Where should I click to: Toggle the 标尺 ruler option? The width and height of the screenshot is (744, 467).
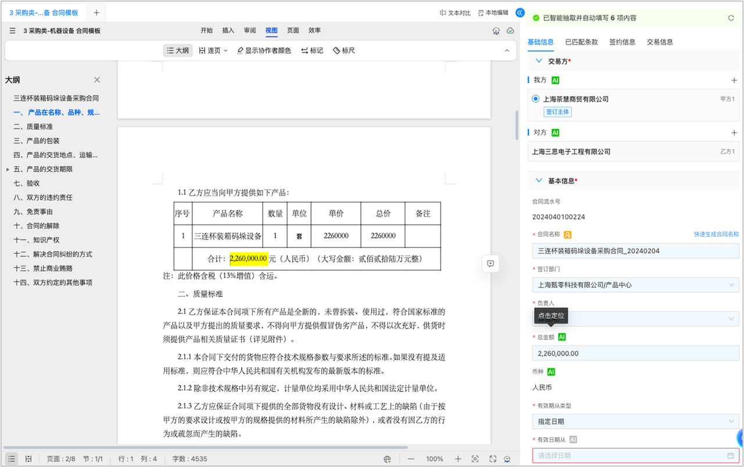(344, 51)
